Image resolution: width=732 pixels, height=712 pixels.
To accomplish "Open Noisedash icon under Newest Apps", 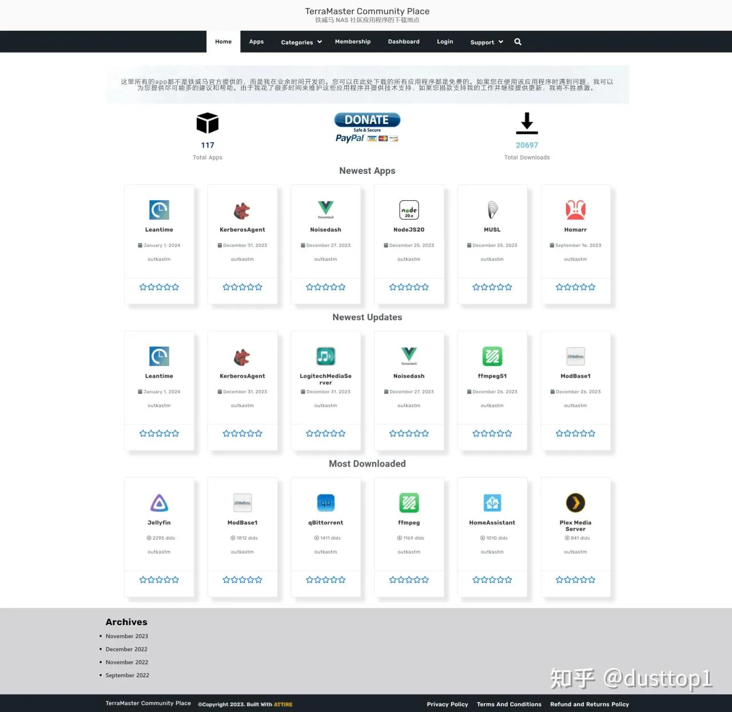I will tap(325, 210).
